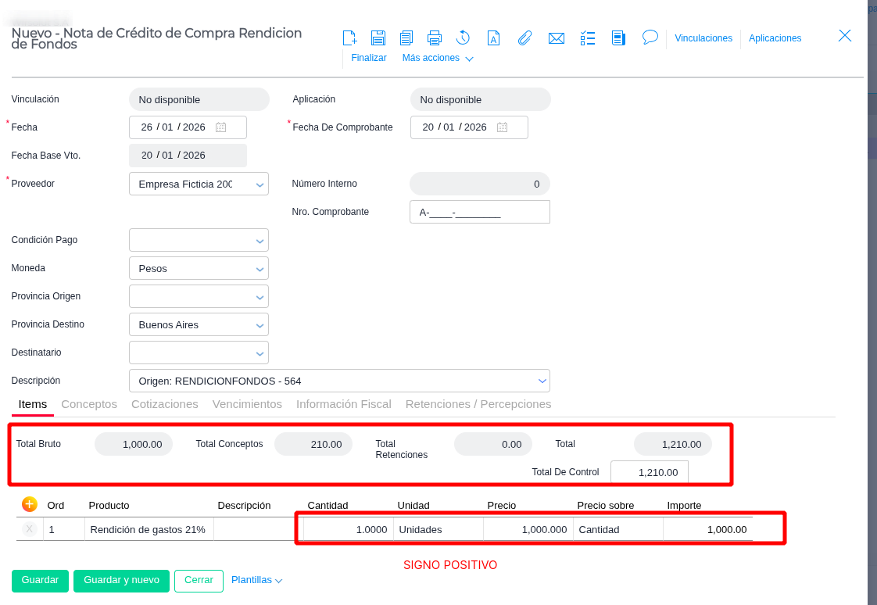This screenshot has height=605, width=877.
Task: Open attachments with the paperclip icon
Action: (524, 38)
